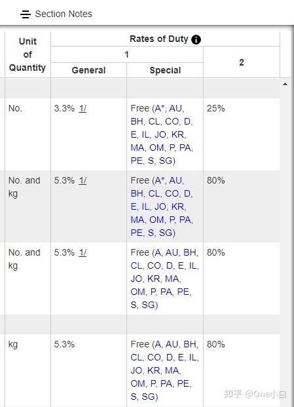294x407 pixels.
Task: Click KR code in the 3.3% row
Action: 177,134
